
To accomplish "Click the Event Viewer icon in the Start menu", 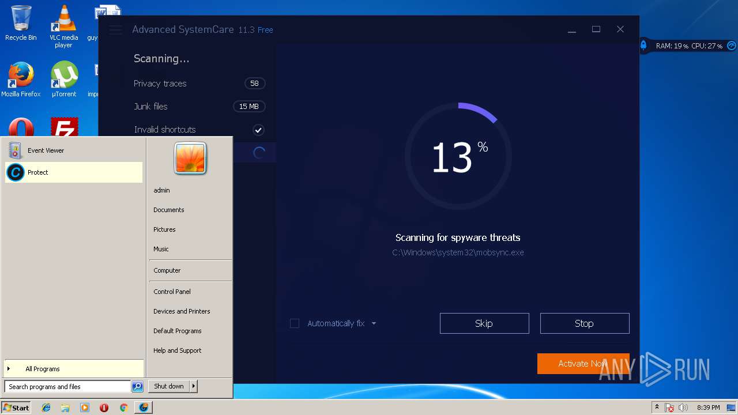I will coord(15,150).
